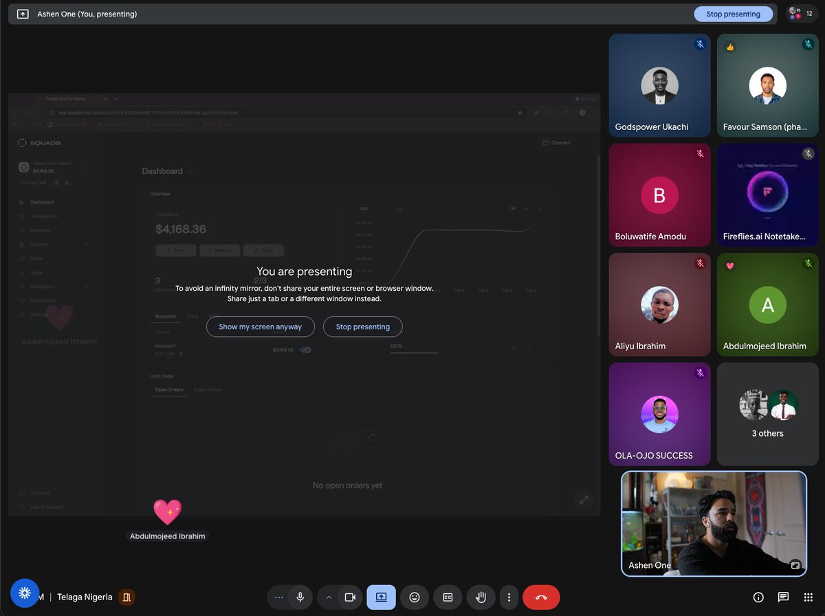The height and width of the screenshot is (616, 825).
Task: Leave the call with the red hang-up button
Action: click(x=541, y=597)
